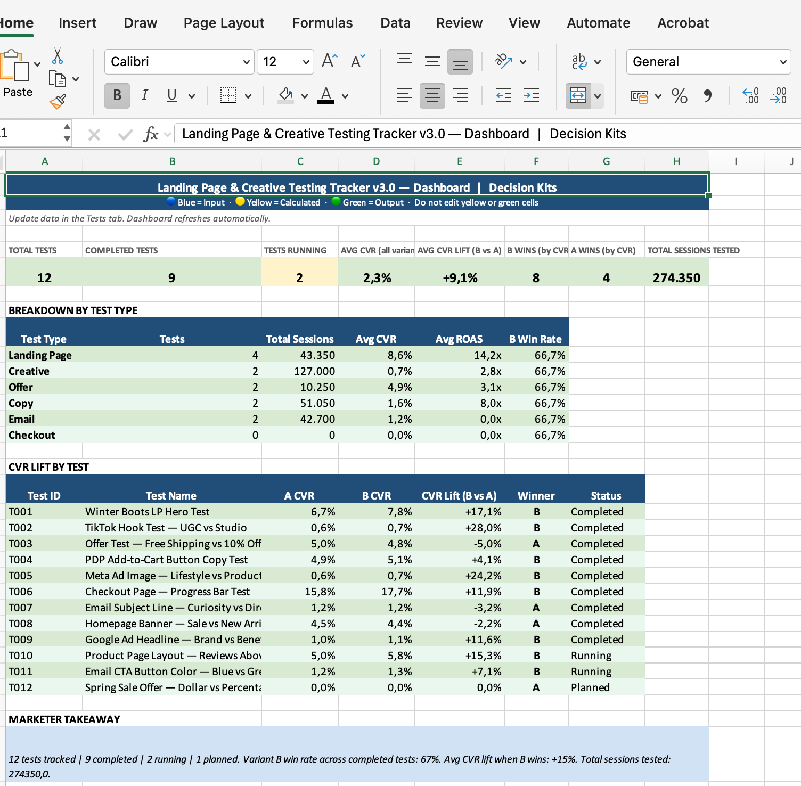The width and height of the screenshot is (801, 786).
Task: Switch to the Page Layout tab
Action: pos(224,23)
